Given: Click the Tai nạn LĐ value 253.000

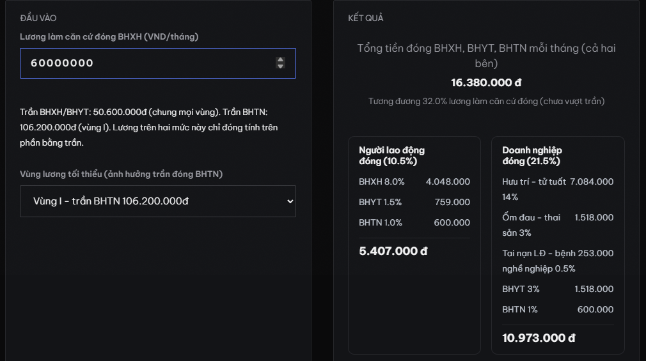Looking at the screenshot, I should click(x=595, y=253).
